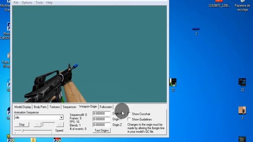Select the desktop icon labeled 32

173,84
